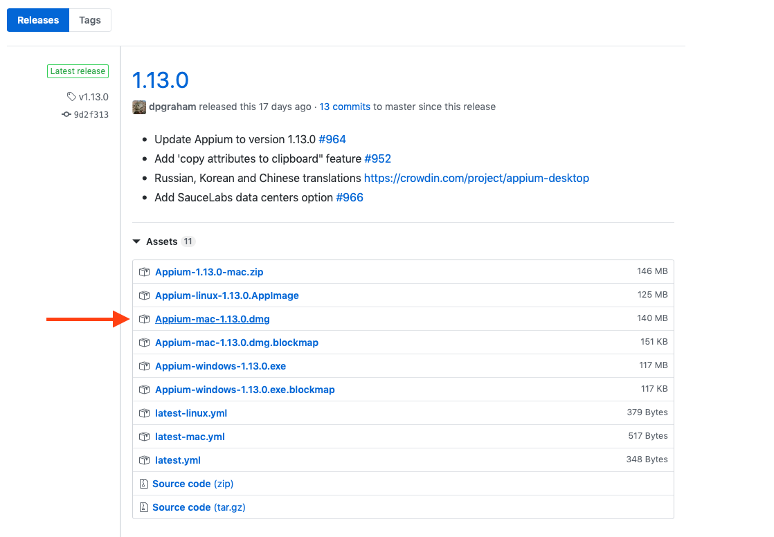Open the v1.13.0 tag link
The width and height of the screenshot is (774, 537).
[93, 97]
